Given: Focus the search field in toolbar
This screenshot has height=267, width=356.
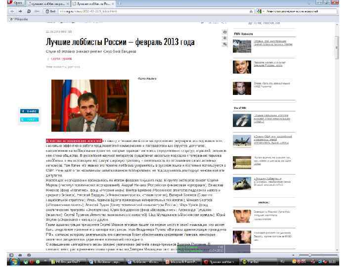Looking at the screenshot, I should tap(301, 11).
